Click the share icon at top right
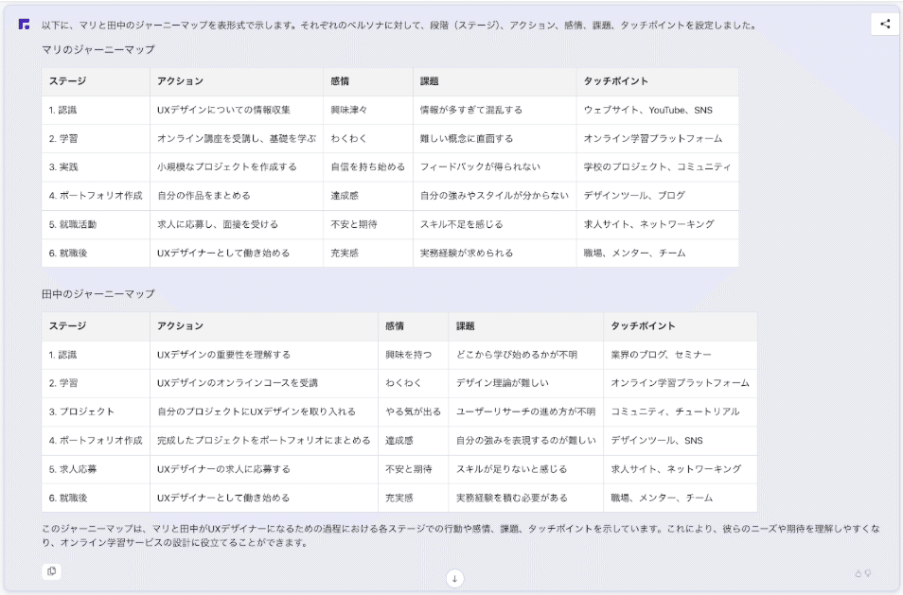 tap(885, 24)
